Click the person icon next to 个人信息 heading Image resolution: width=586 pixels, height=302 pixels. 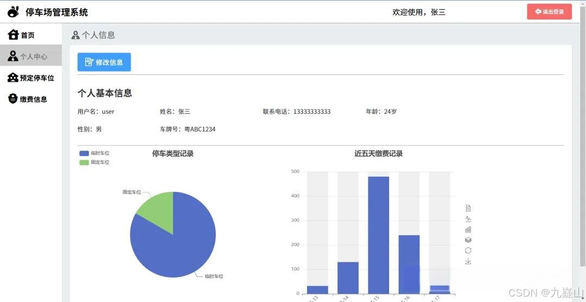pyautogui.click(x=75, y=35)
